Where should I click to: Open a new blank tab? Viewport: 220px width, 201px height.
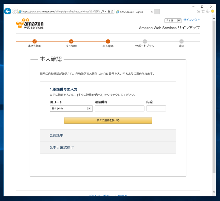157,12
